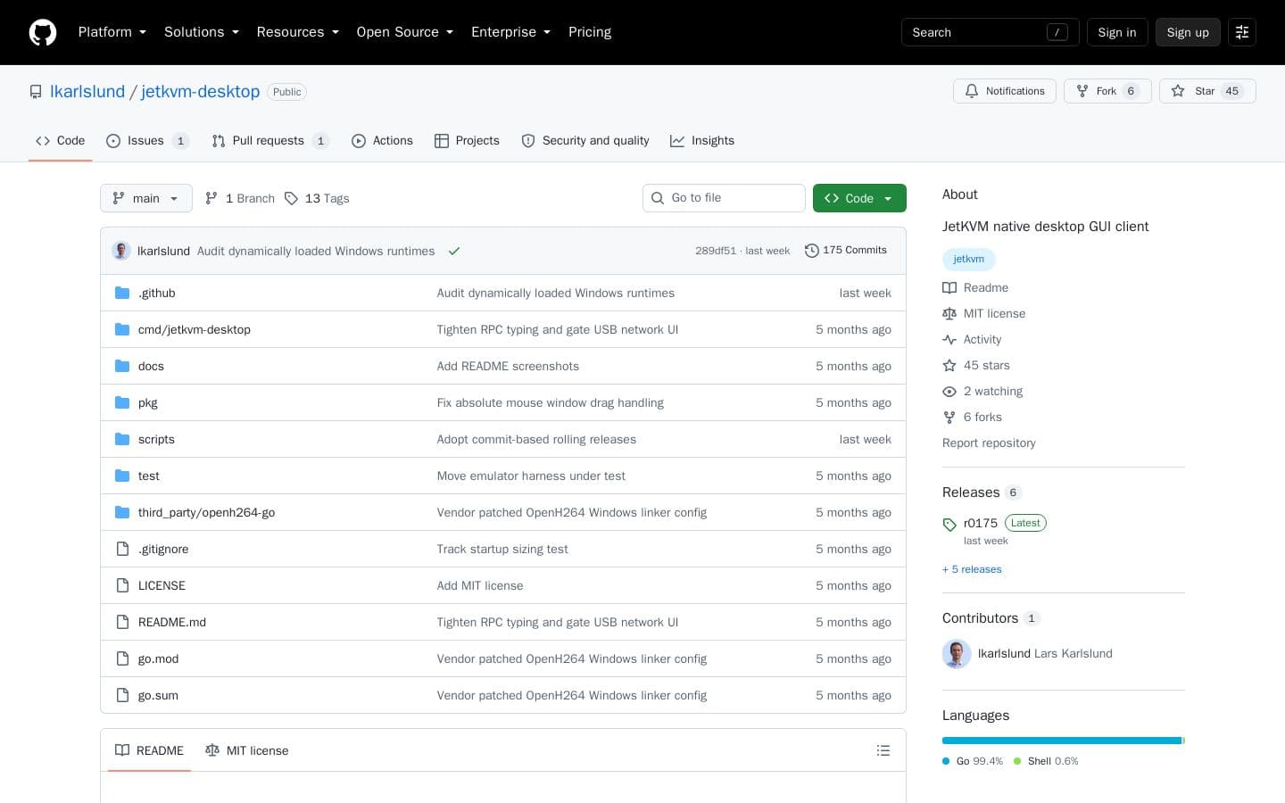
Task: Switch to the Issues tab
Action: click(x=147, y=141)
